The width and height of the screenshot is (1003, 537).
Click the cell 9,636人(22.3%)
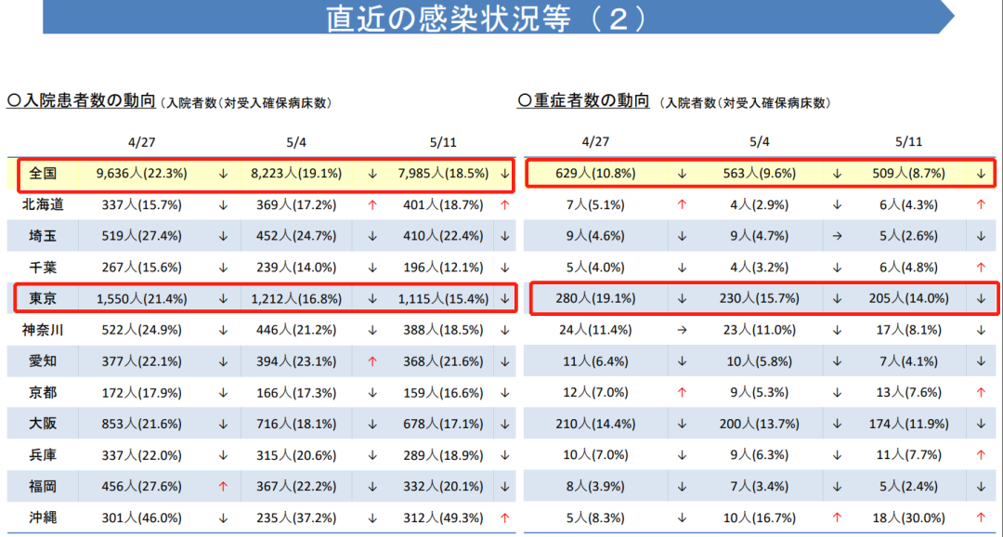pyautogui.click(x=142, y=173)
